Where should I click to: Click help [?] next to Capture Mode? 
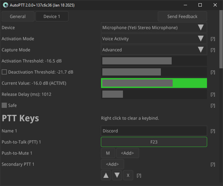(x=213, y=50)
